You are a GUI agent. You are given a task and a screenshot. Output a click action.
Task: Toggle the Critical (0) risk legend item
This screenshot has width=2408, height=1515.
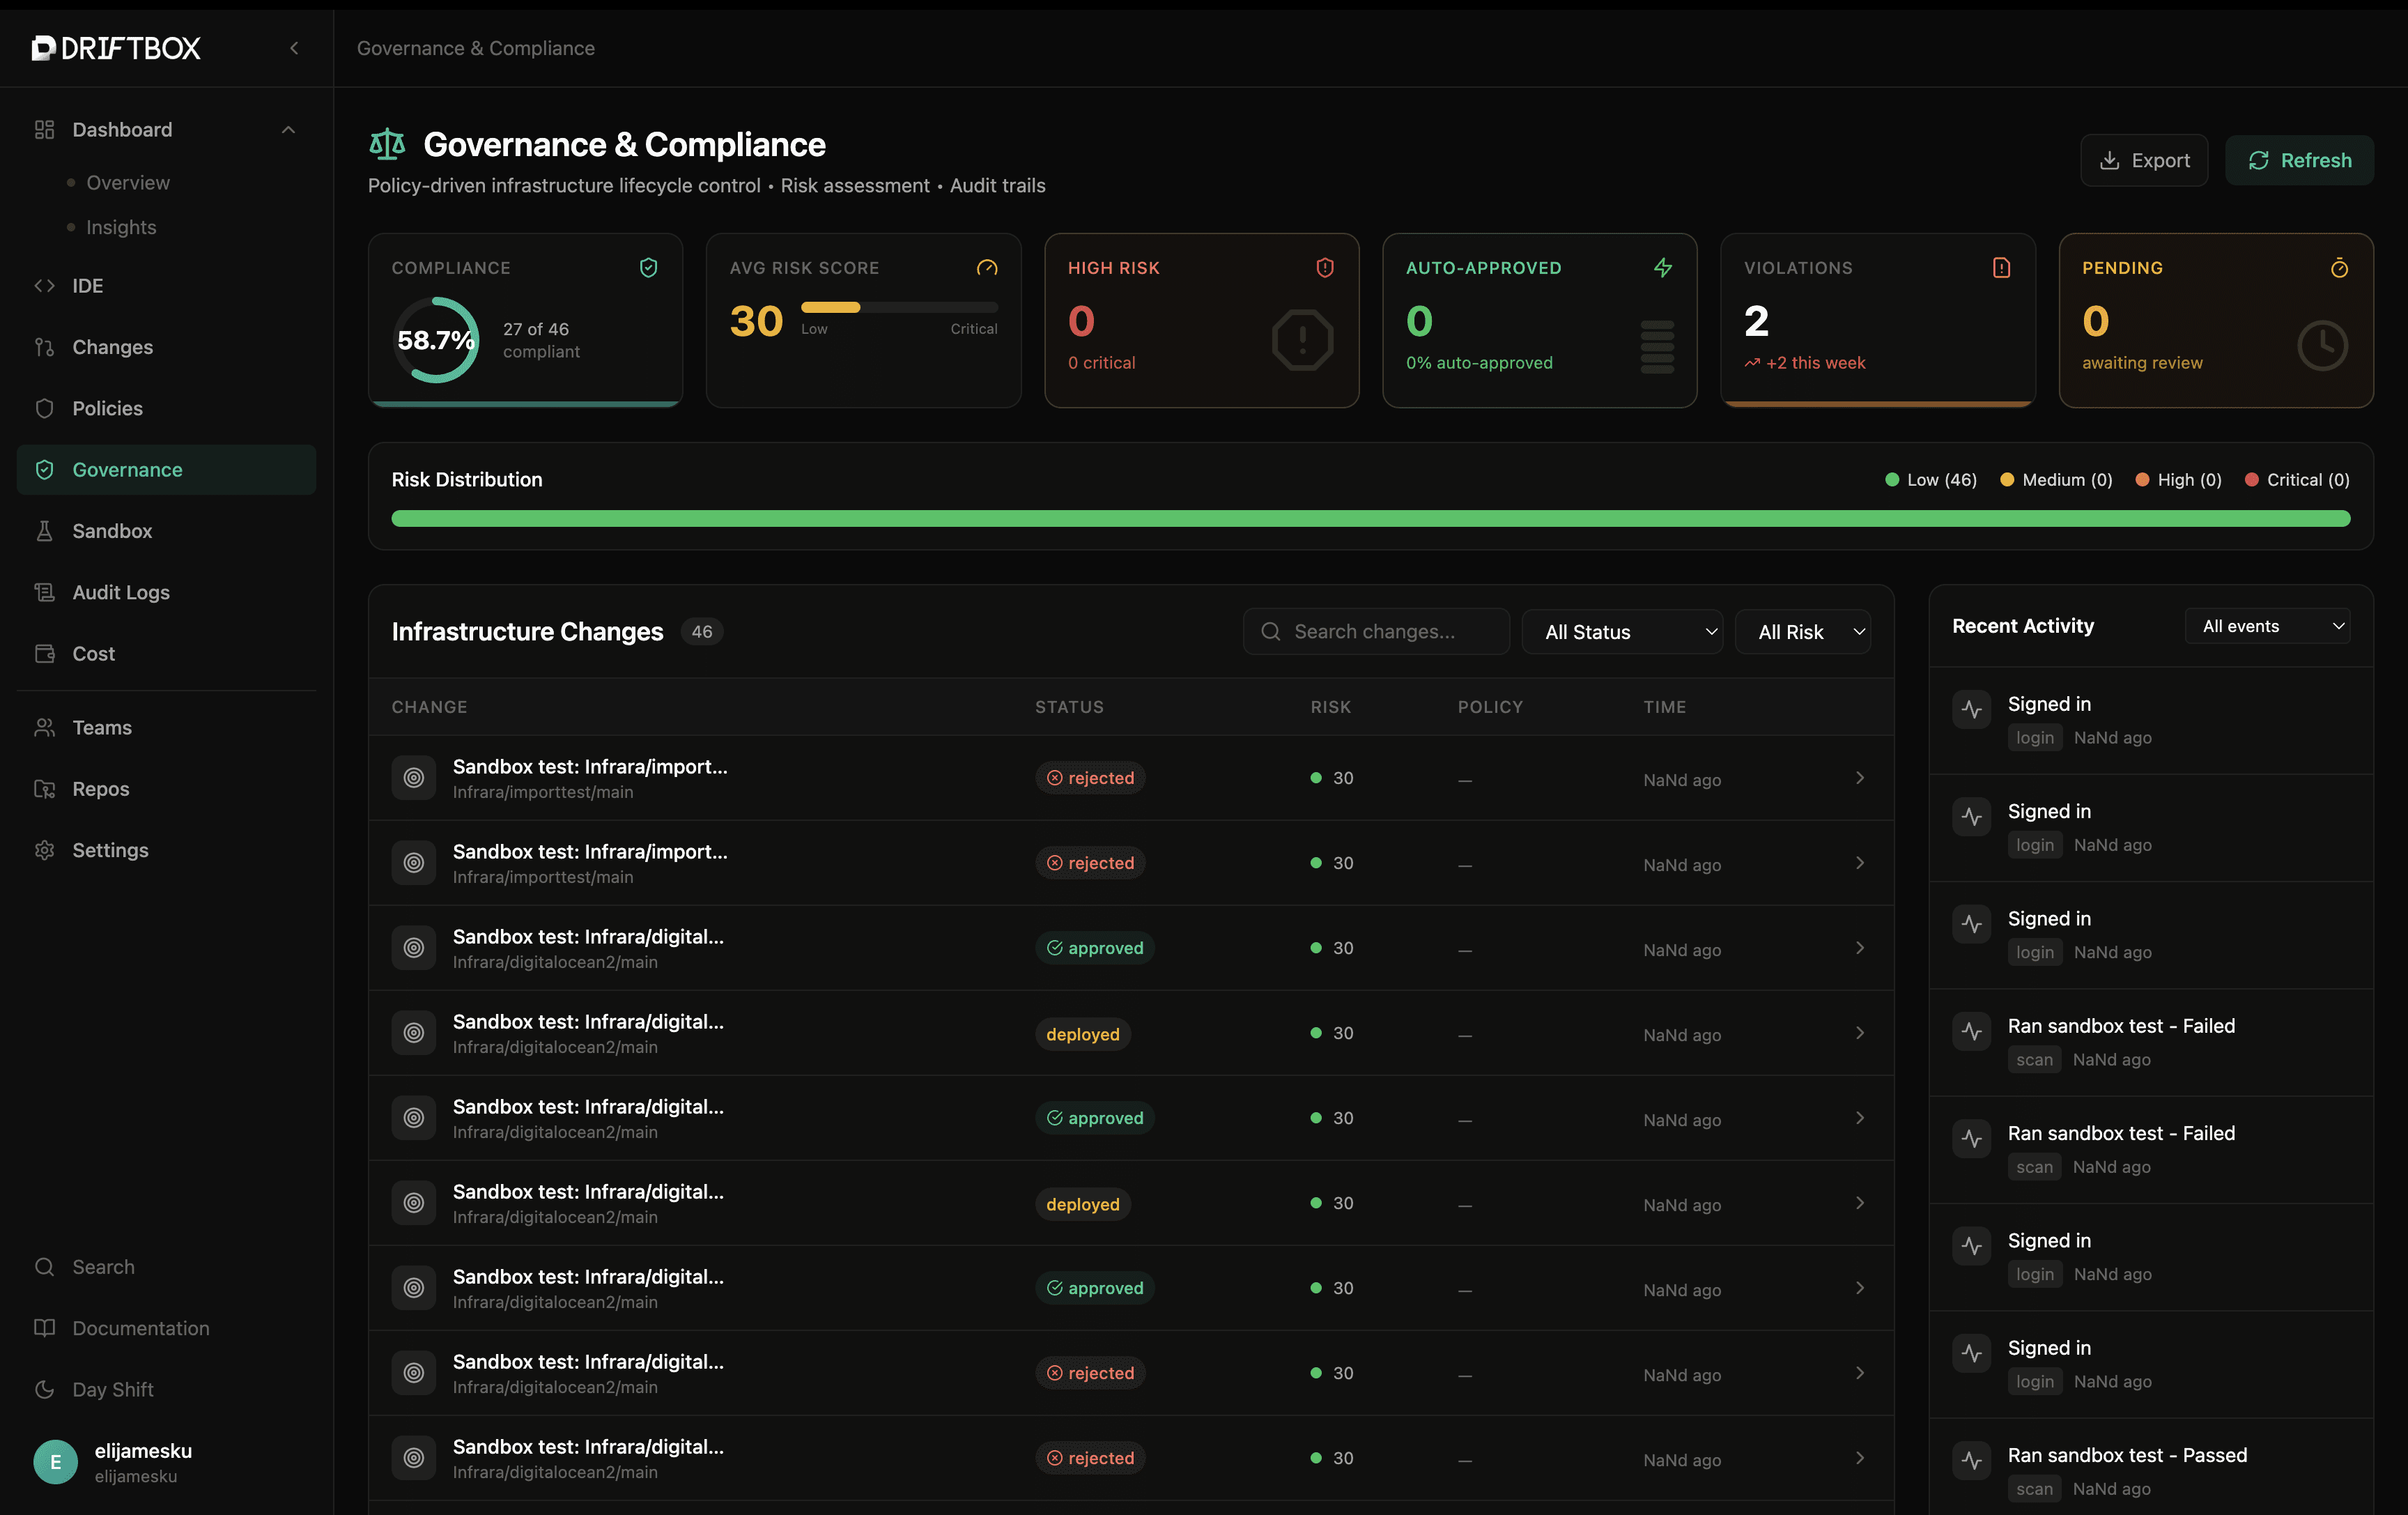pos(2297,480)
